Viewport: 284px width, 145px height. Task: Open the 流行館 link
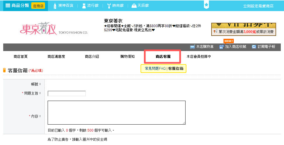tap(93, 6)
